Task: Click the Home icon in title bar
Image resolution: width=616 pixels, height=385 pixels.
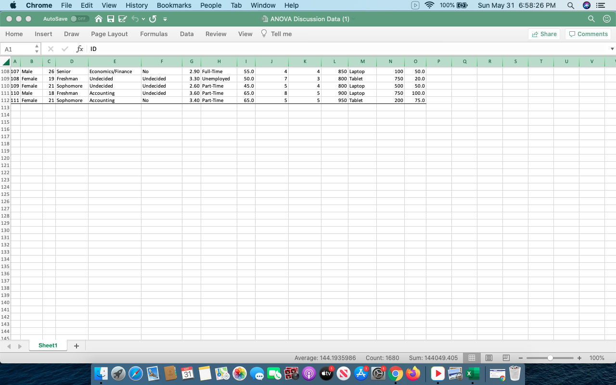Action: coord(99,19)
